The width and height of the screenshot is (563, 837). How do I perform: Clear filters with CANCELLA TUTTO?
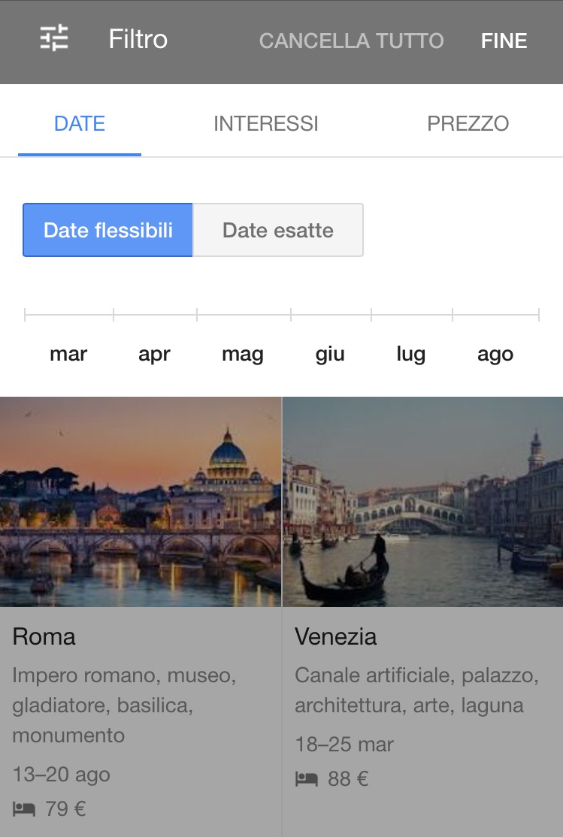(x=352, y=41)
